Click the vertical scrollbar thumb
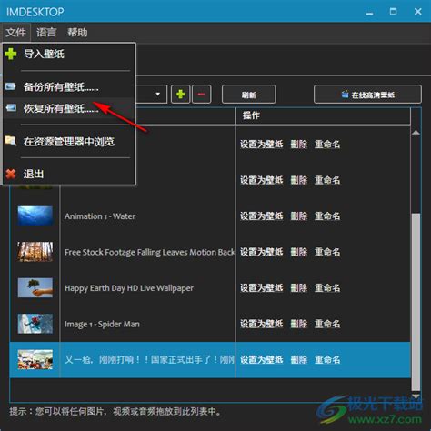This screenshot has width=431, height=431. [416, 302]
